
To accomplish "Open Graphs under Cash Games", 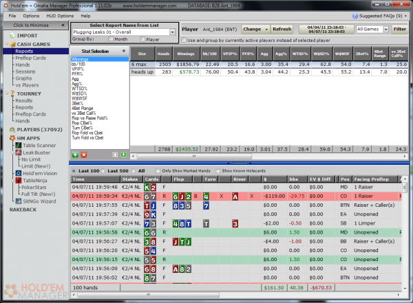I will tap(23, 78).
